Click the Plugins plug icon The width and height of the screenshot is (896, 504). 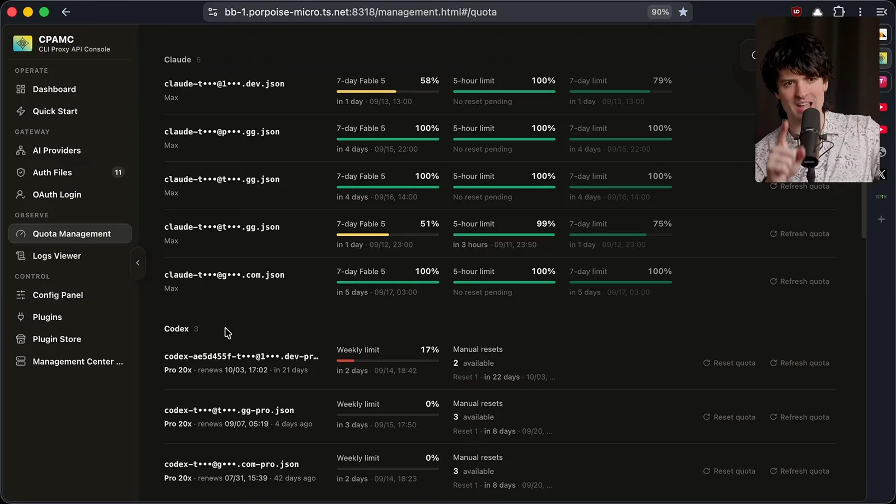(x=21, y=317)
